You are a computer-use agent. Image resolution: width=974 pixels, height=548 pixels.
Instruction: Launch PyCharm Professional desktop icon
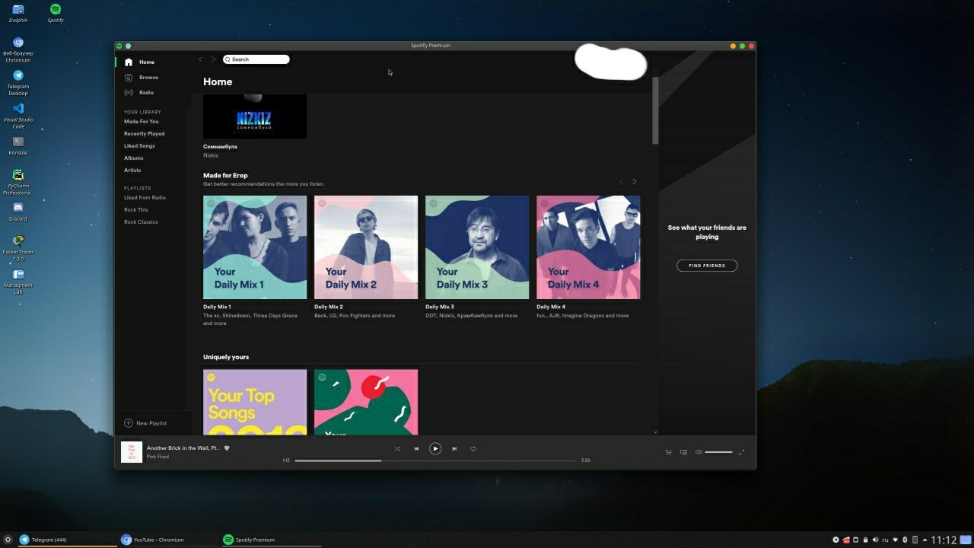click(18, 182)
